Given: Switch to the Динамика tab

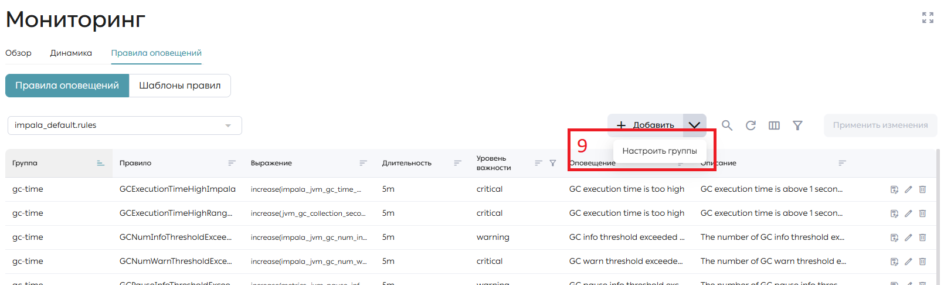Looking at the screenshot, I should pos(71,53).
